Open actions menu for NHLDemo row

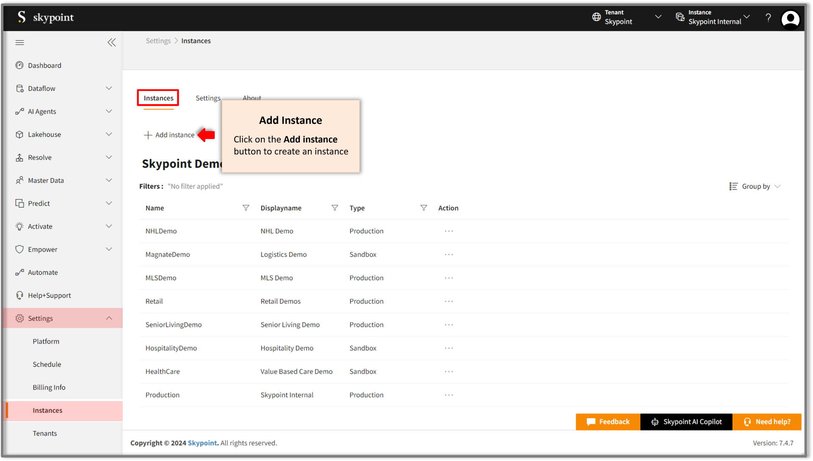[449, 231]
